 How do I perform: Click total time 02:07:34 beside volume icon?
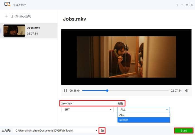click(176, 91)
